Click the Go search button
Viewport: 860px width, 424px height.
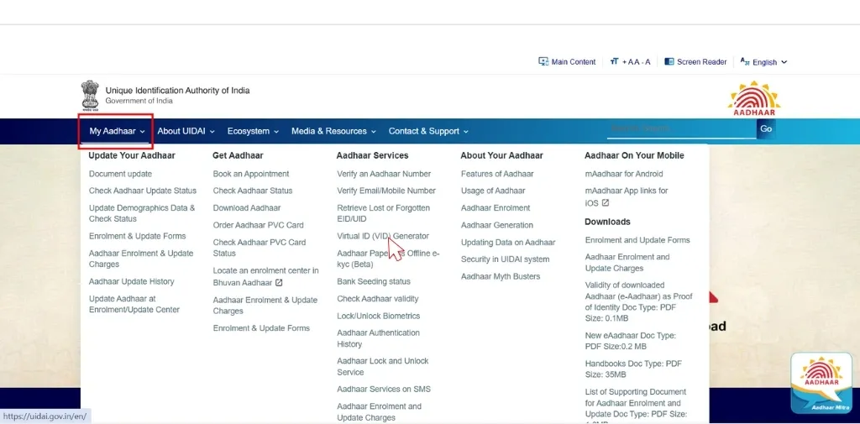766,129
